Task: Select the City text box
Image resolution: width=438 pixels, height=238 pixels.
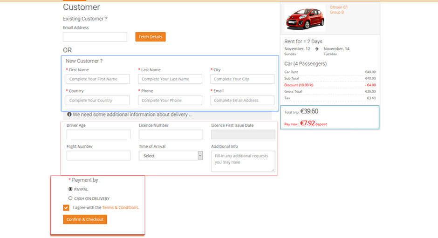Action: 242,79
